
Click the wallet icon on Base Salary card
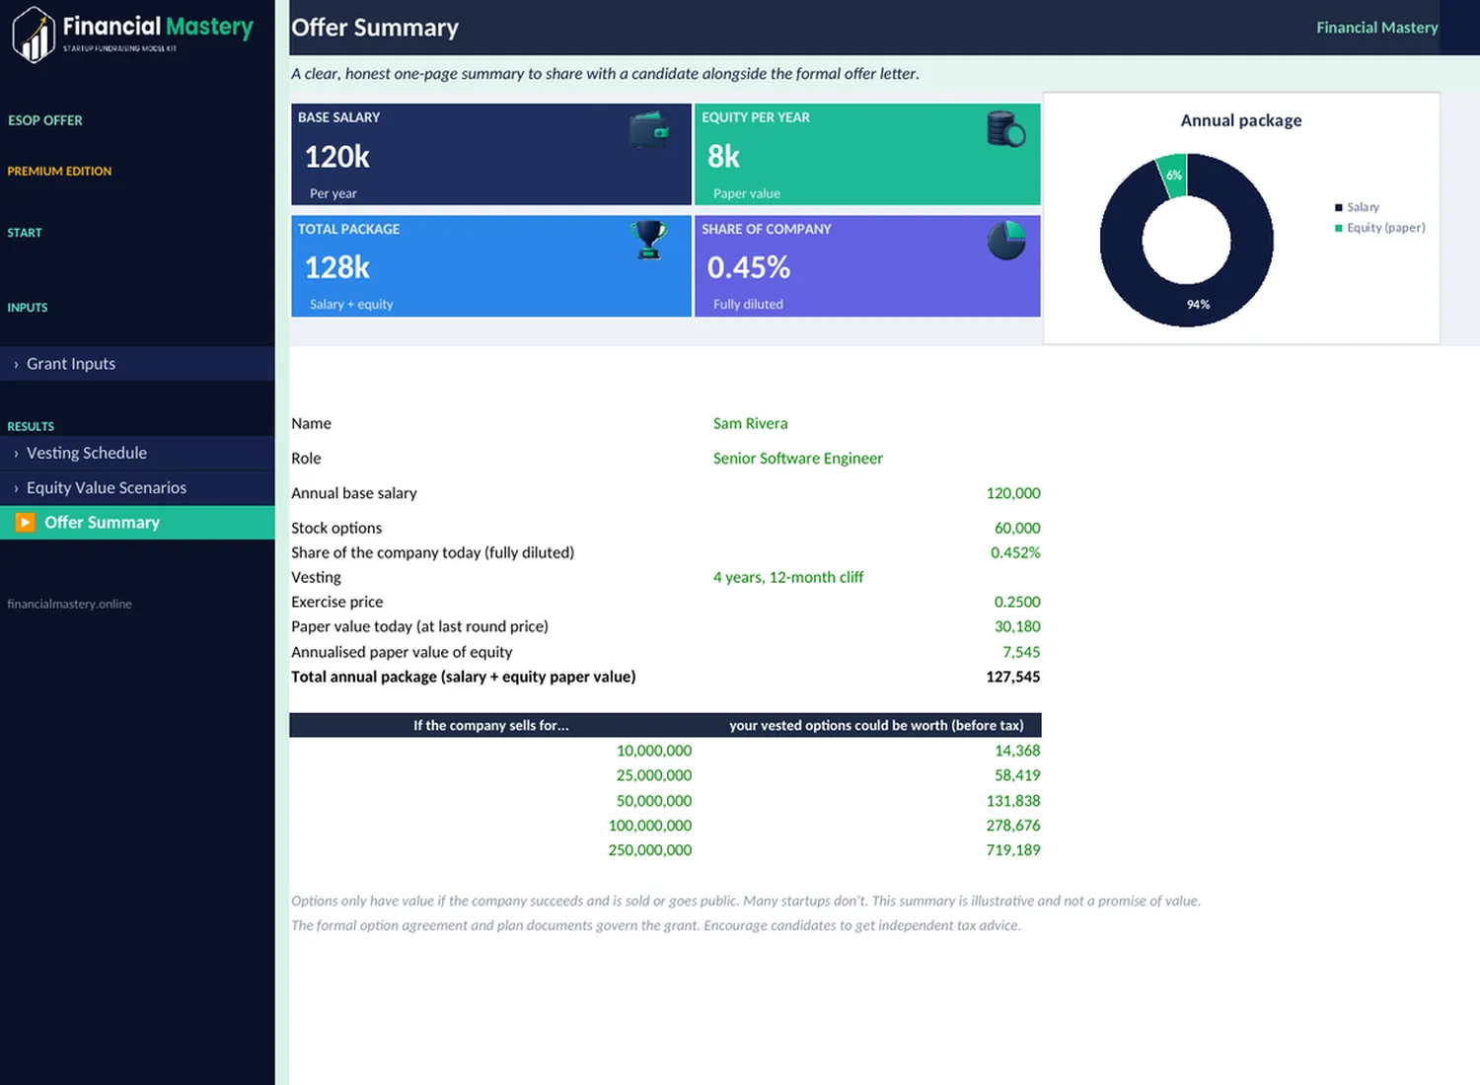pos(649,130)
